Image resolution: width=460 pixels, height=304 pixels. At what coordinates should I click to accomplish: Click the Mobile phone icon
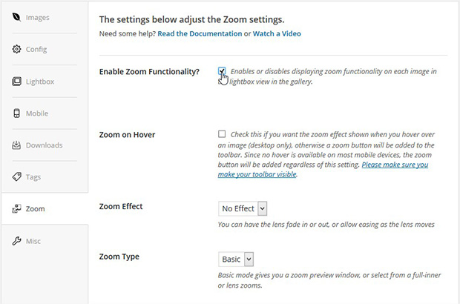[16, 113]
